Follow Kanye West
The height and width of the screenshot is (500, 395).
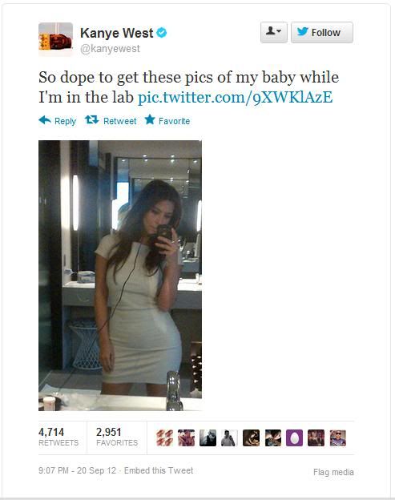[322, 32]
